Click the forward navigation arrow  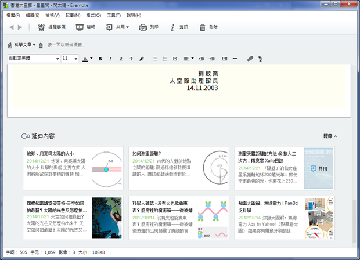tap(20, 27)
